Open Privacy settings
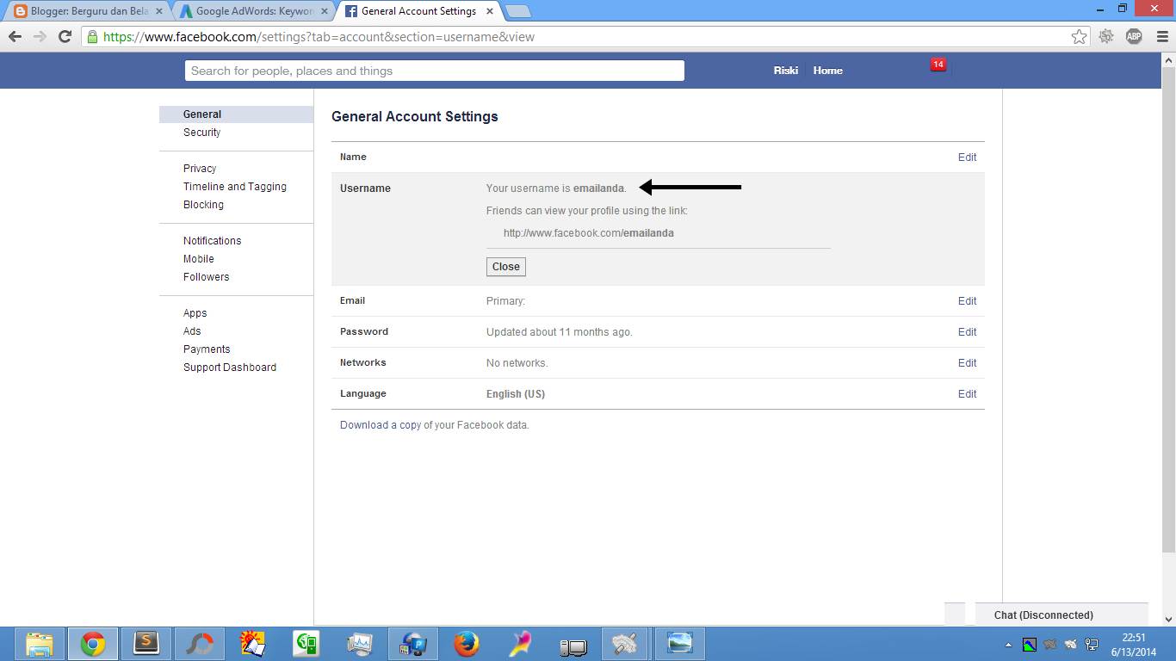The width and height of the screenshot is (1176, 661). (200, 169)
